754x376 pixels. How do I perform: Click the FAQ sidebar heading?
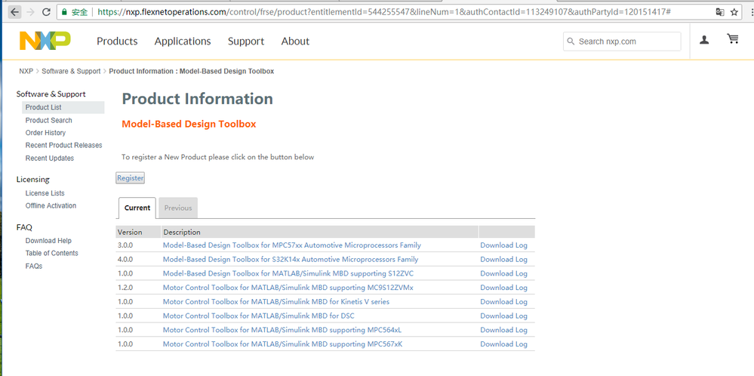click(24, 227)
